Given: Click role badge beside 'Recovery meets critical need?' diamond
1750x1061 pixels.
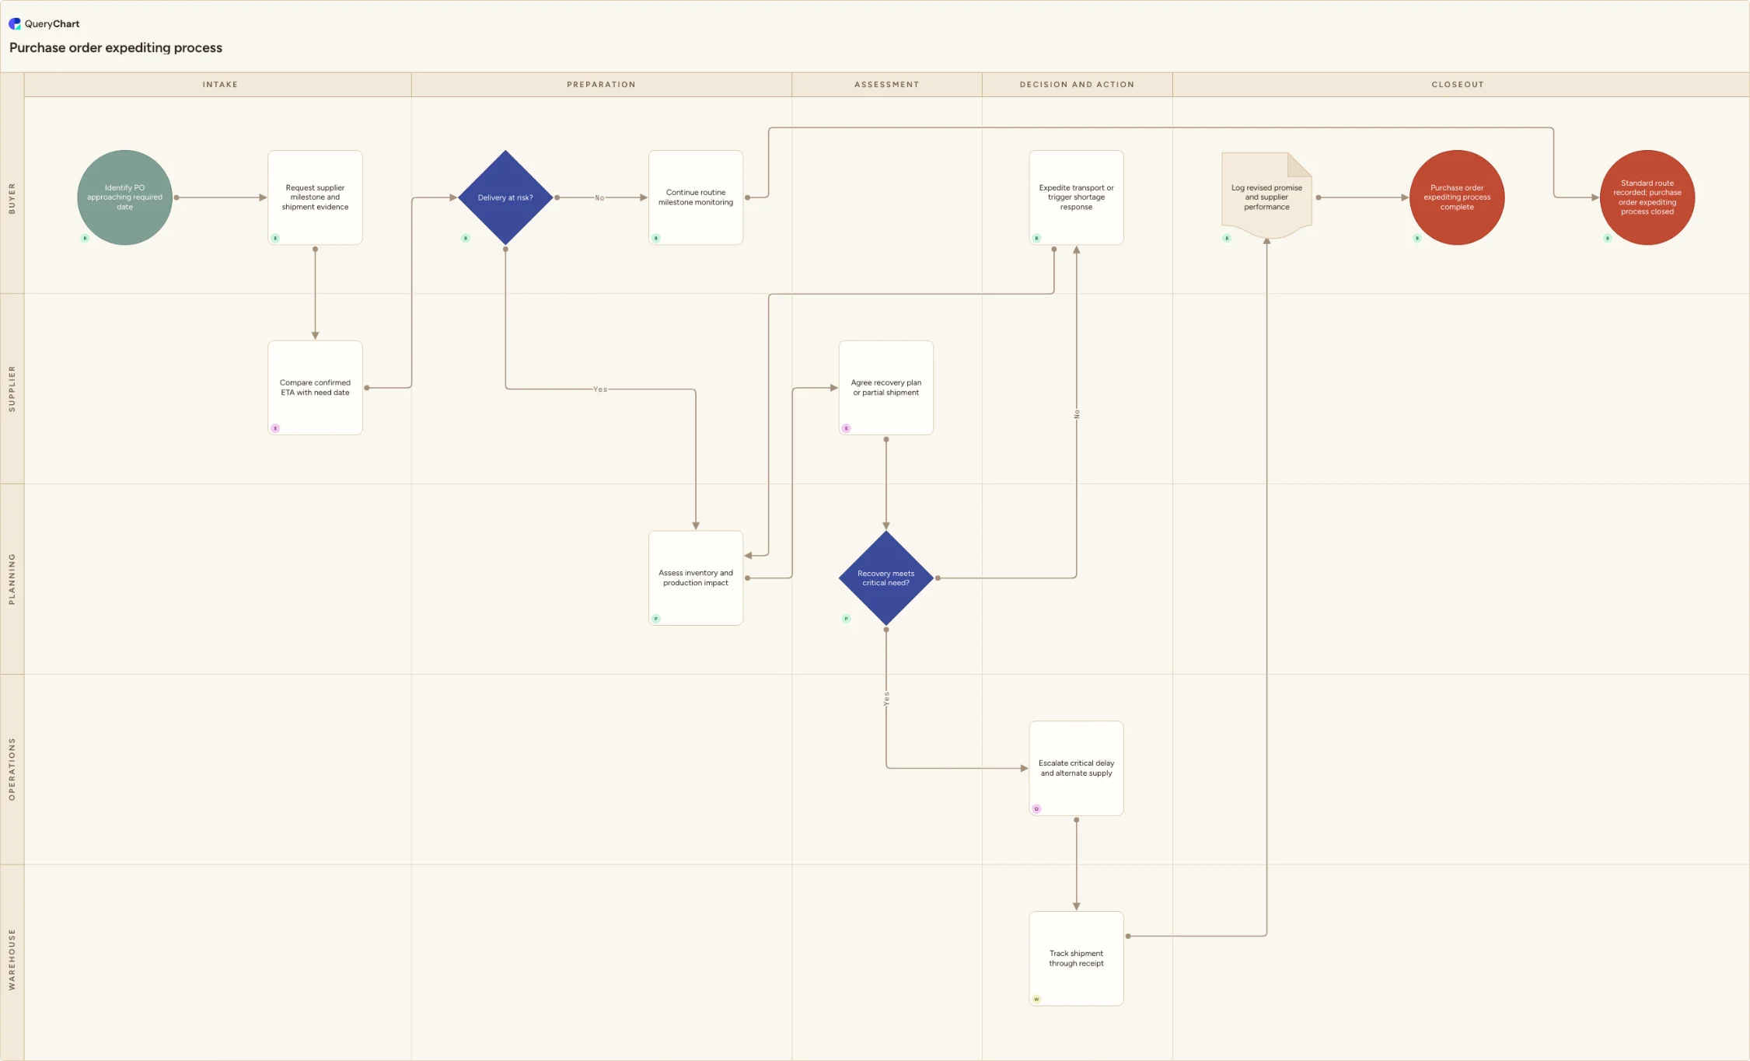Looking at the screenshot, I should (x=847, y=619).
